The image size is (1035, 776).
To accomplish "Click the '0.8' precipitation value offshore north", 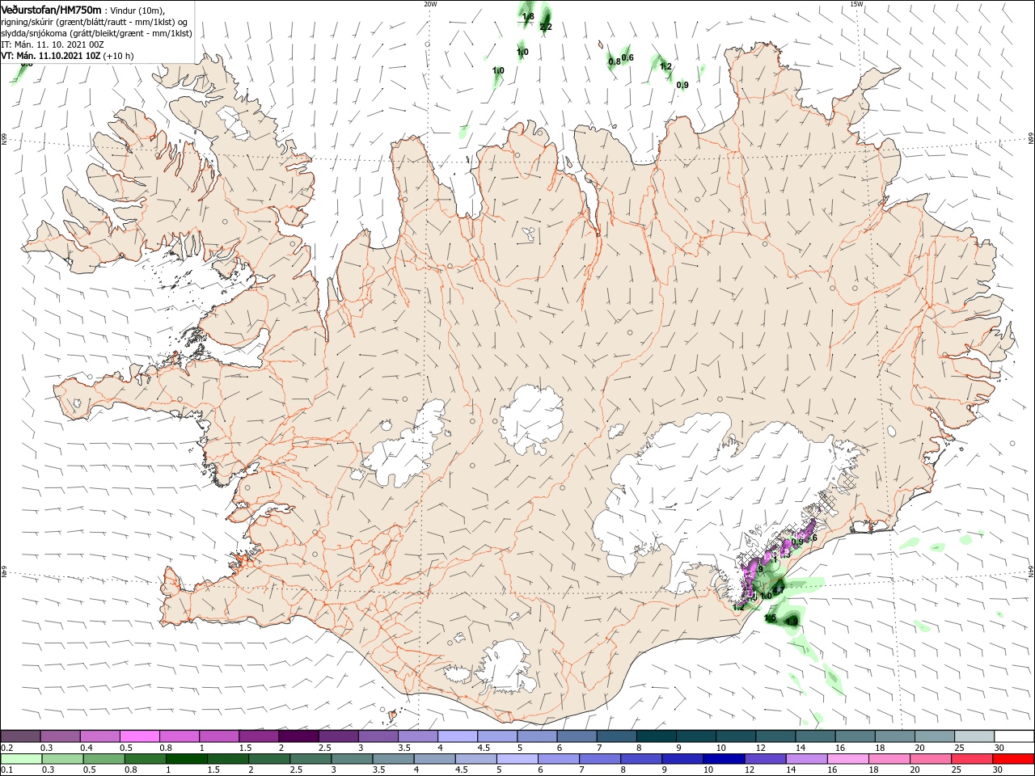I will pos(614,61).
